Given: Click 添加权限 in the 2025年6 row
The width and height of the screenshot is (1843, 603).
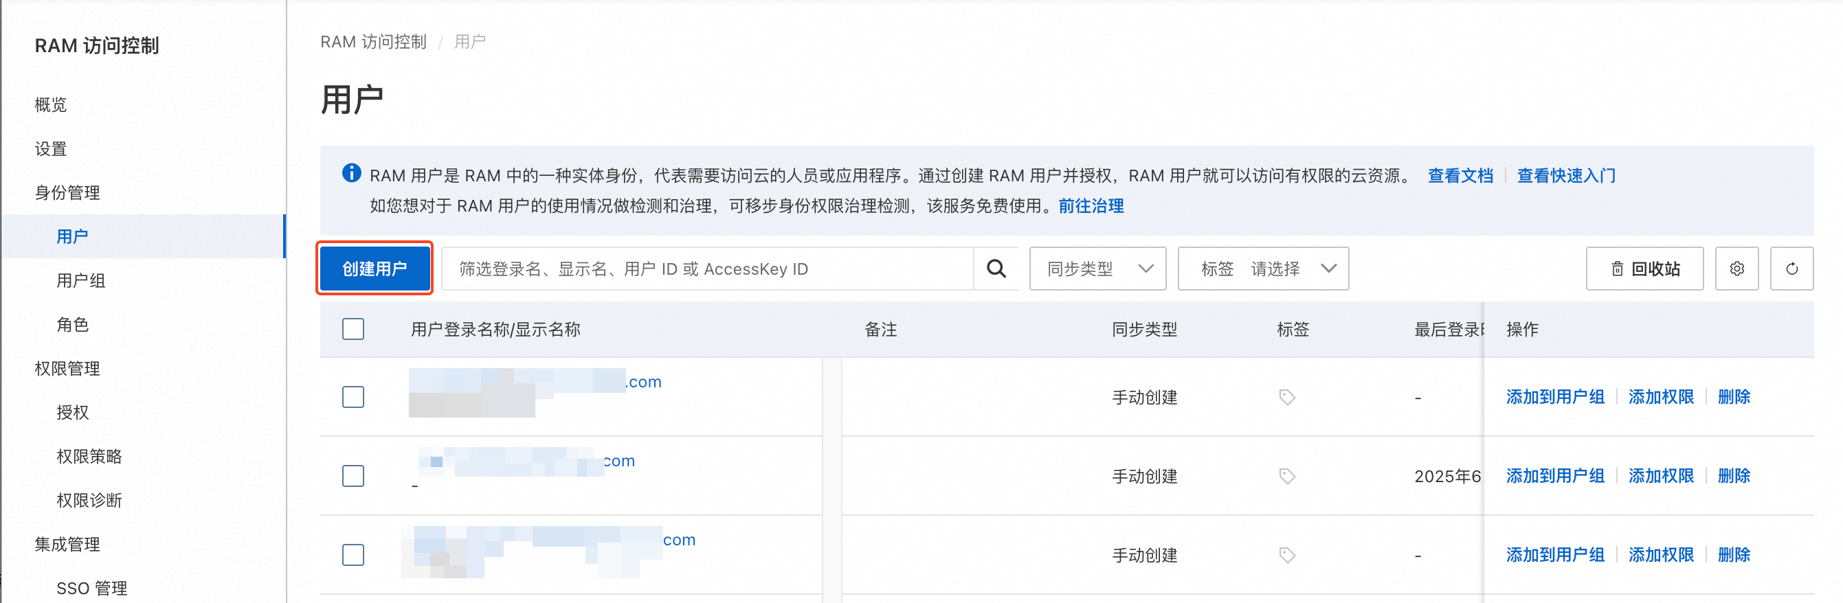Looking at the screenshot, I should click(1661, 476).
